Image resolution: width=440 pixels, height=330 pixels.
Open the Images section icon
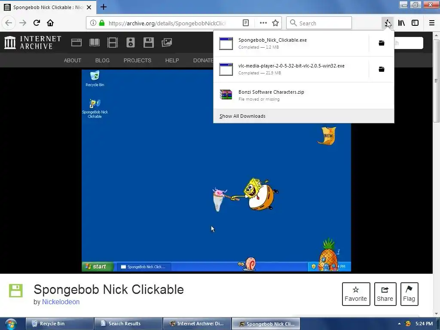pyautogui.click(x=167, y=43)
